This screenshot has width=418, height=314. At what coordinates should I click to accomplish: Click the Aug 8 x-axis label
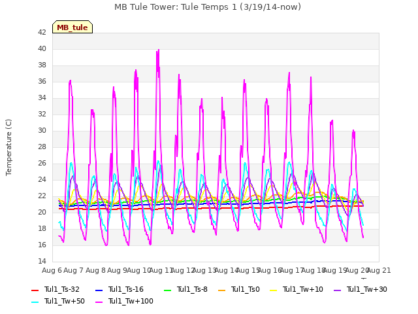[x=95, y=270]
